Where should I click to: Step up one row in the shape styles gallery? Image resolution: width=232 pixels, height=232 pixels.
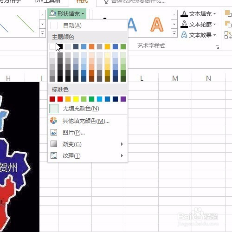[43, 15]
